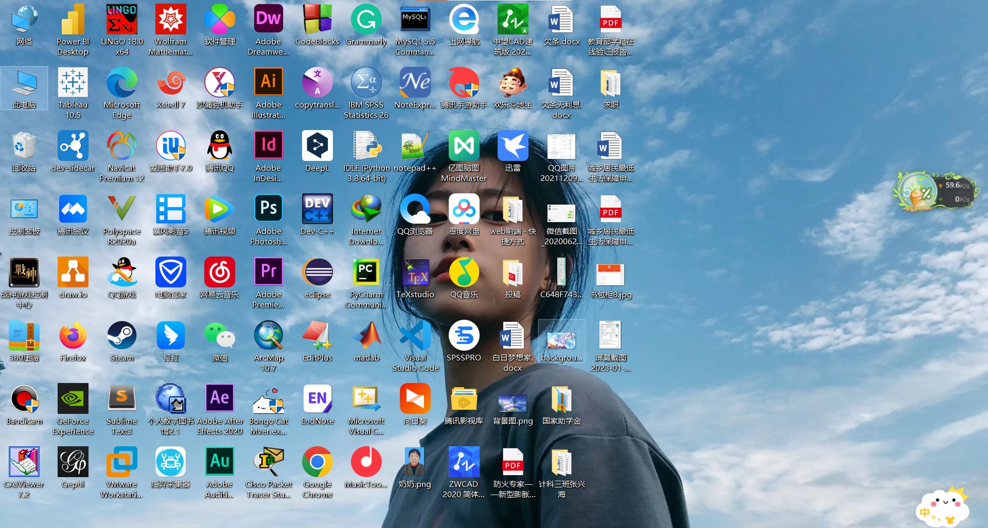Select MySQL 5.5 Command Line icon
The width and height of the screenshot is (988, 528).
[x=415, y=20]
